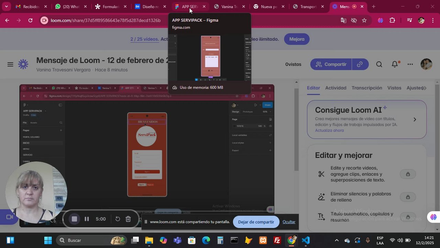The height and width of the screenshot is (248, 440).
Task: Click the video title Mensaje de Loom
Action: coord(102,60)
